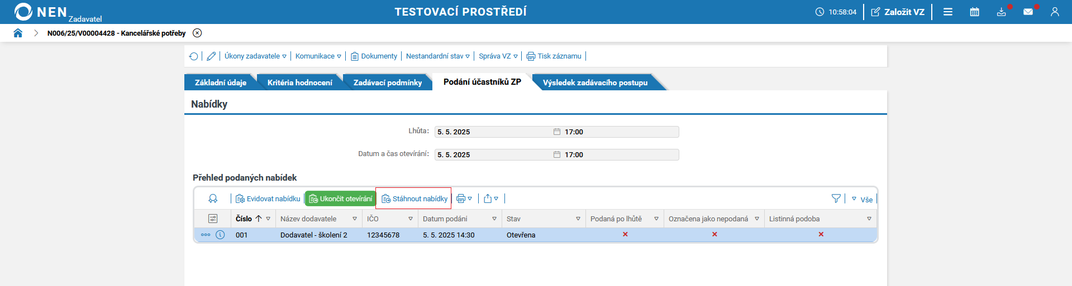Open the calendar icon in header

(975, 12)
